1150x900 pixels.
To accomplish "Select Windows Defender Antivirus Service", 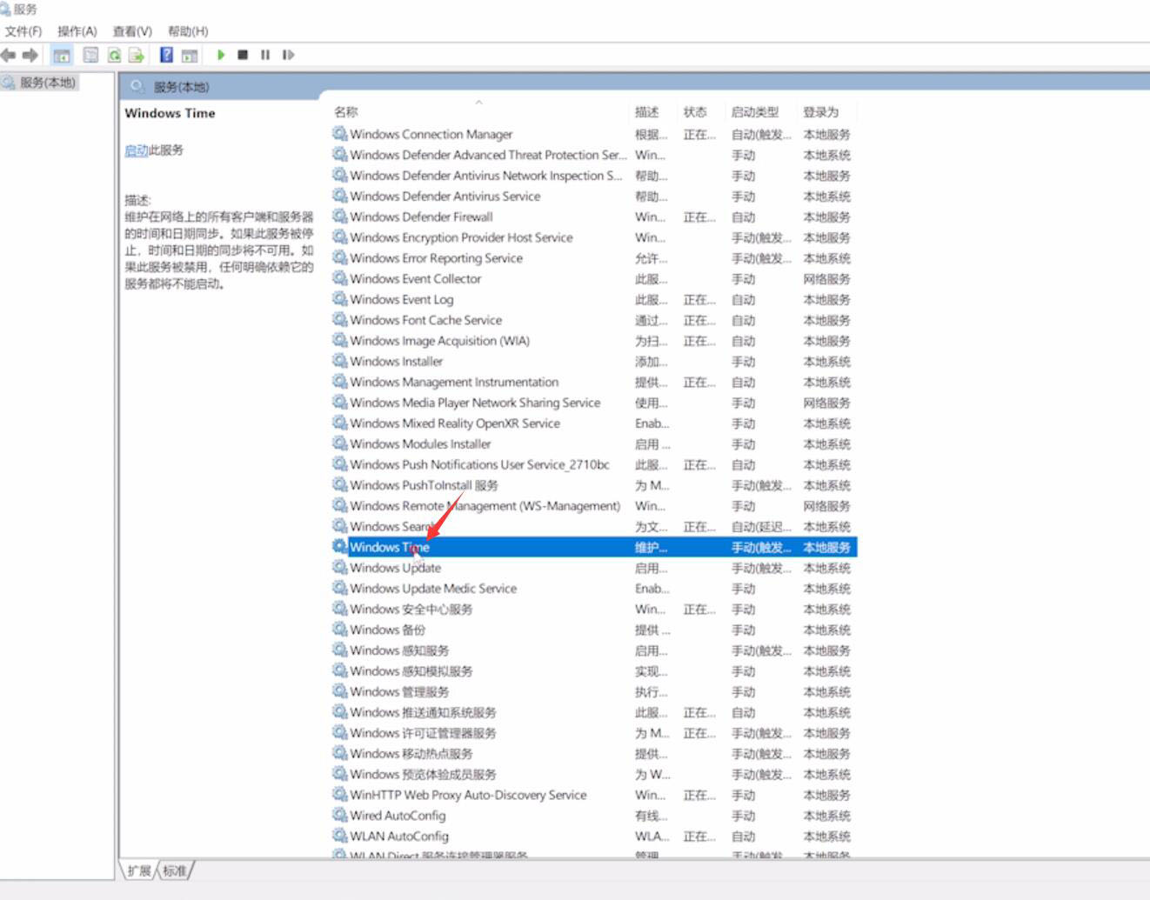I will (x=594, y=197).
